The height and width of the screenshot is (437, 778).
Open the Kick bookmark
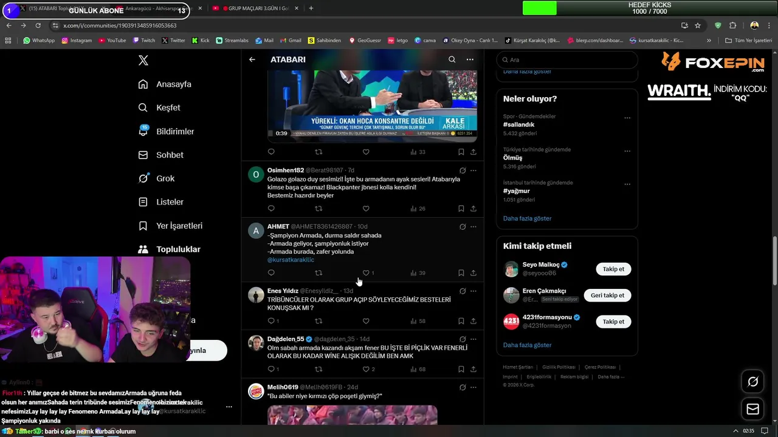click(x=200, y=41)
